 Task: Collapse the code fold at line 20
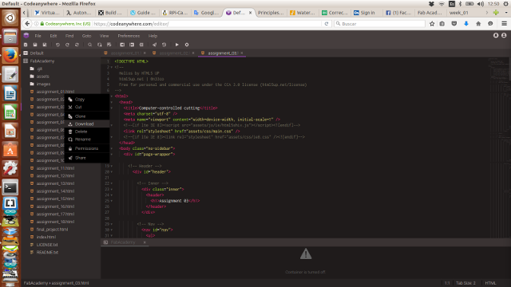112,172
